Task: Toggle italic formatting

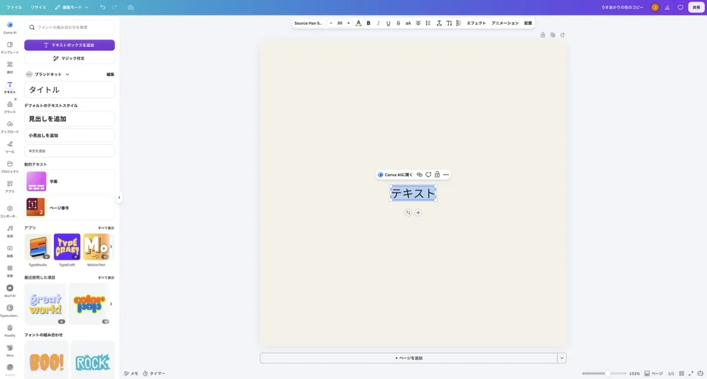Action: (378, 23)
